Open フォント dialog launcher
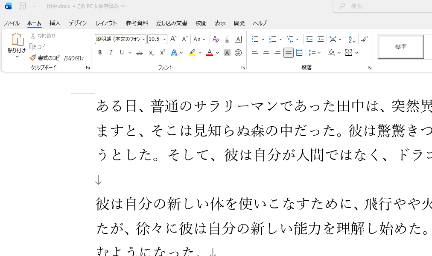Image resolution: width=432 pixels, height=256 pixels. coord(243,68)
